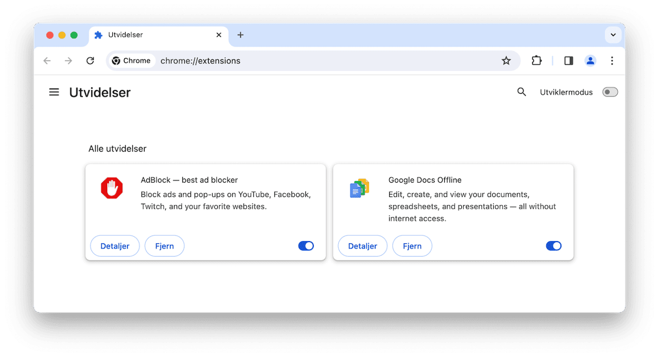The image size is (659, 357).
Task: Click the AdBlock — best ad blocker title
Action: [189, 180]
